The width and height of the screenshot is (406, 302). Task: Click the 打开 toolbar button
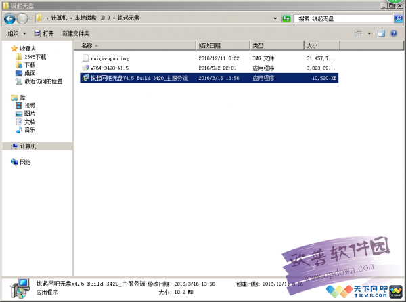(x=44, y=33)
